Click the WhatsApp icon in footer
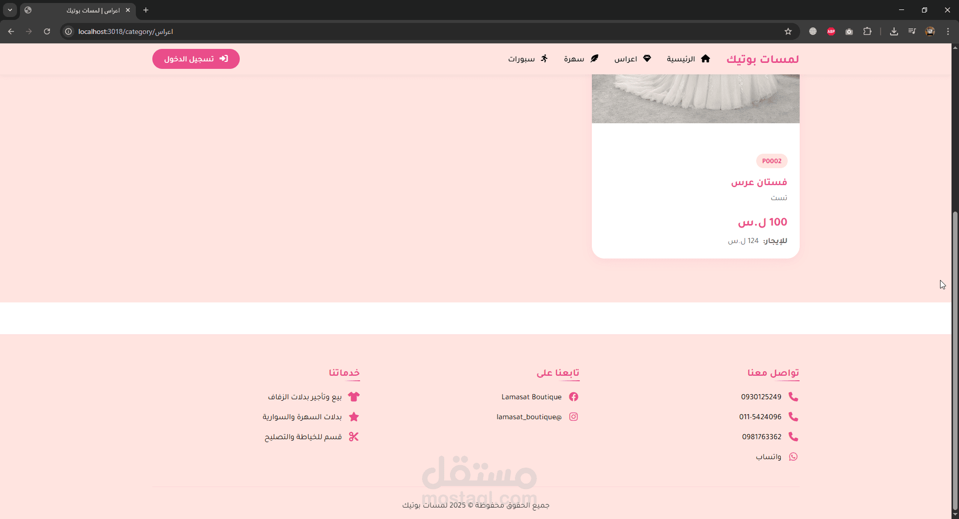 pyautogui.click(x=793, y=457)
